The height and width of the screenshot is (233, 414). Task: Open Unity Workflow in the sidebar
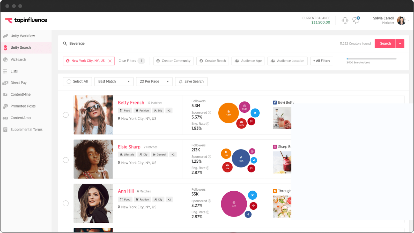click(26, 36)
